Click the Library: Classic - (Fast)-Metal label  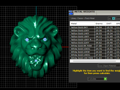pyautogui.click(x=83, y=18)
